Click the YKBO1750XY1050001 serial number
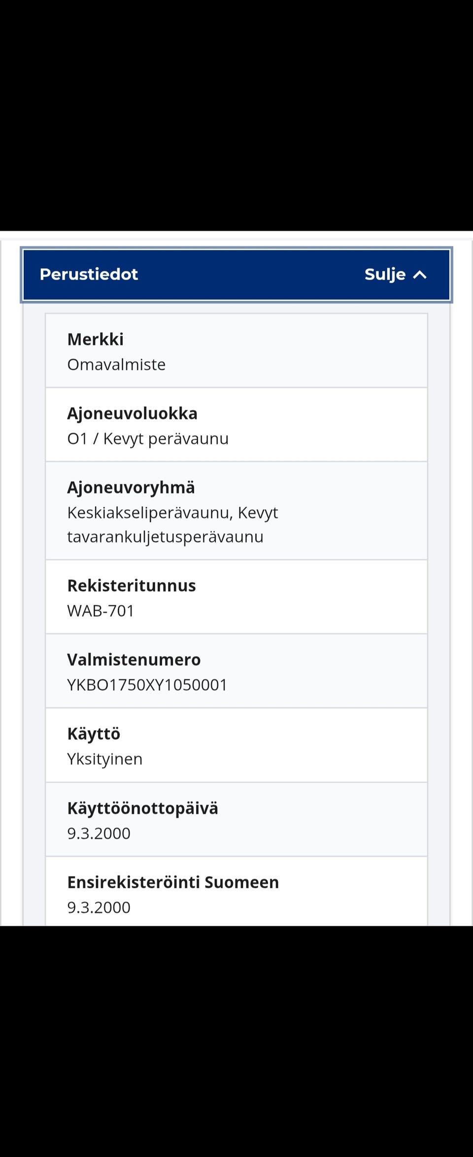473x1157 pixels. click(147, 685)
